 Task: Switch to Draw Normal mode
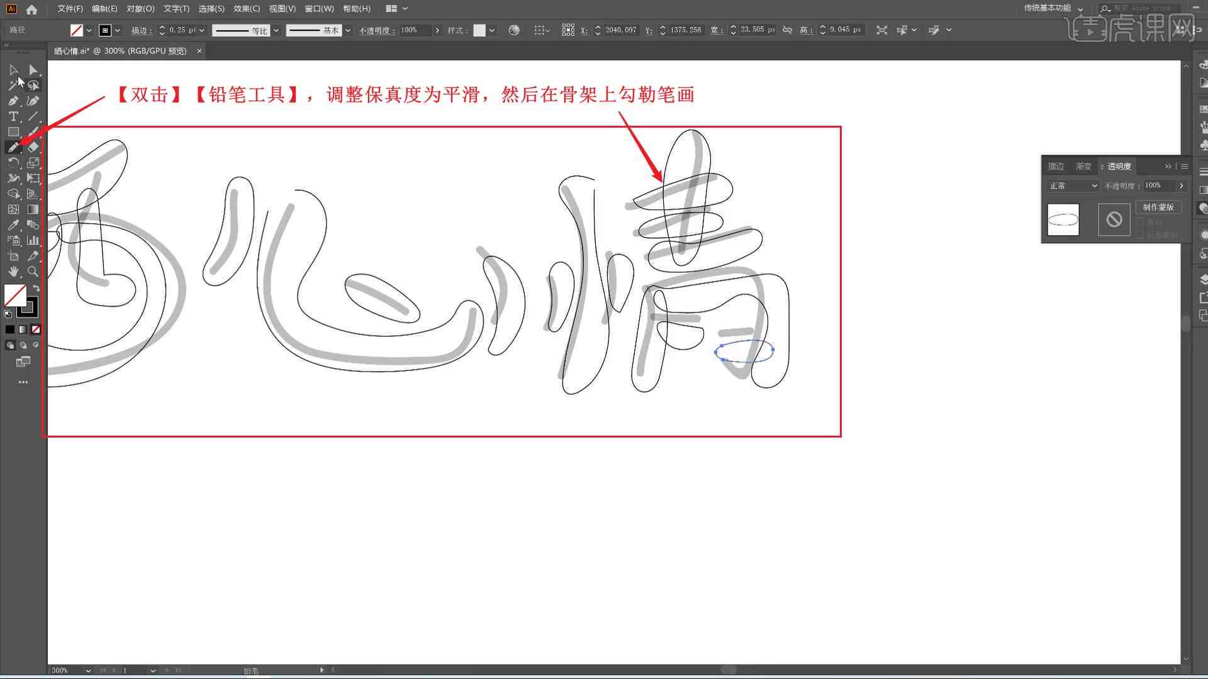(10, 345)
